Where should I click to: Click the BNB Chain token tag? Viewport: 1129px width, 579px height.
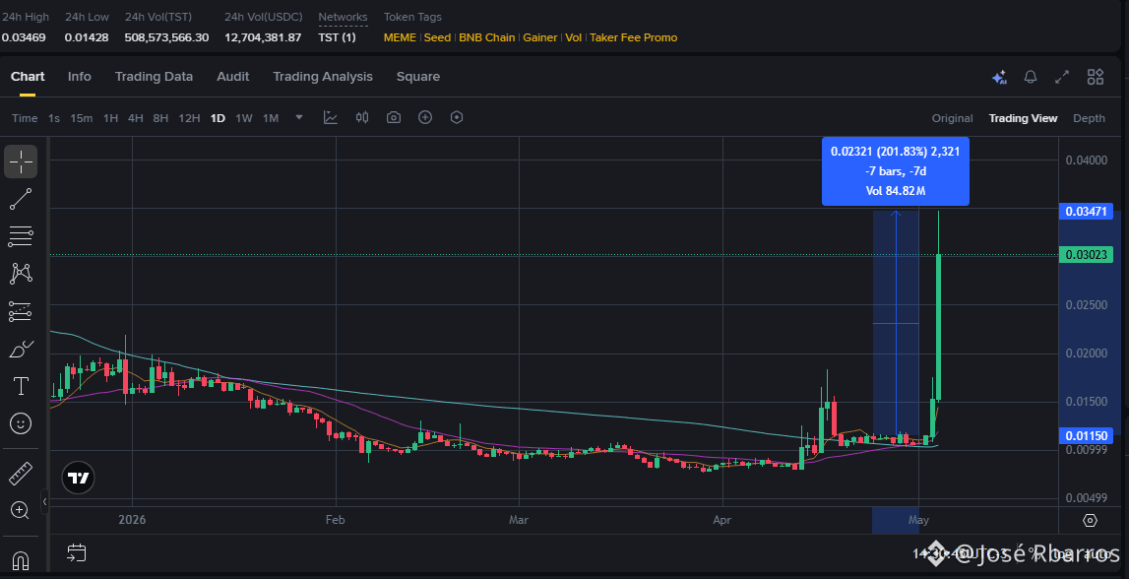coord(486,37)
